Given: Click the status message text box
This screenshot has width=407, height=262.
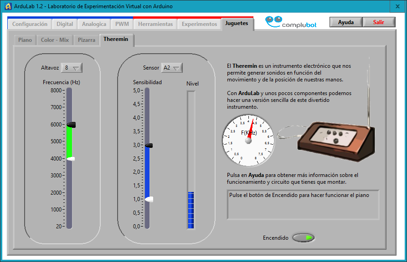Looking at the screenshot, I should coord(303,204).
